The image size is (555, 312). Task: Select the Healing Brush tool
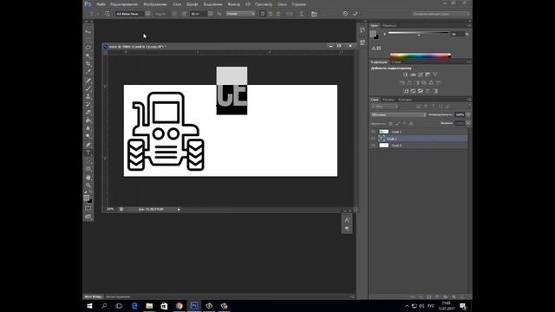(x=88, y=81)
